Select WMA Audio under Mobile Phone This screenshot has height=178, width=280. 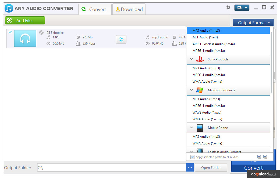pos(228,143)
